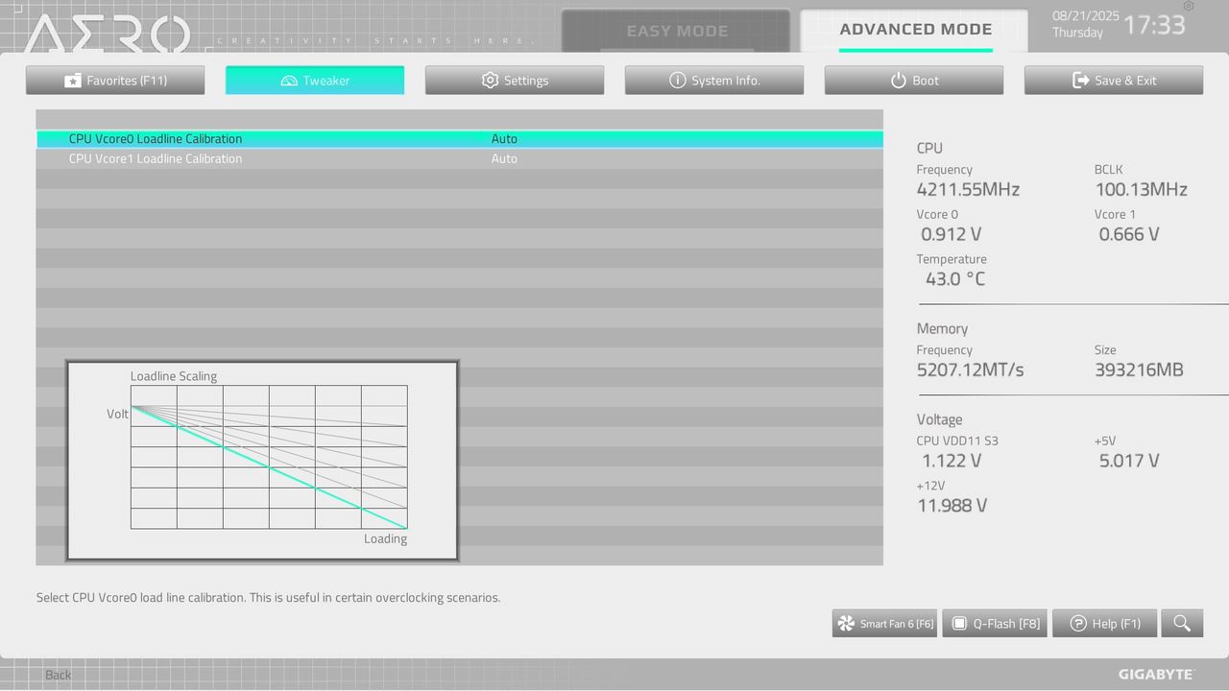This screenshot has width=1229, height=691.
Task: Click the hexagon gear icon above clock
Action: 1189,7
